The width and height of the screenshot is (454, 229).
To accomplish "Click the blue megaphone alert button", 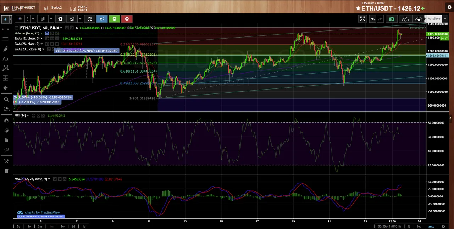I will tap(102, 19).
